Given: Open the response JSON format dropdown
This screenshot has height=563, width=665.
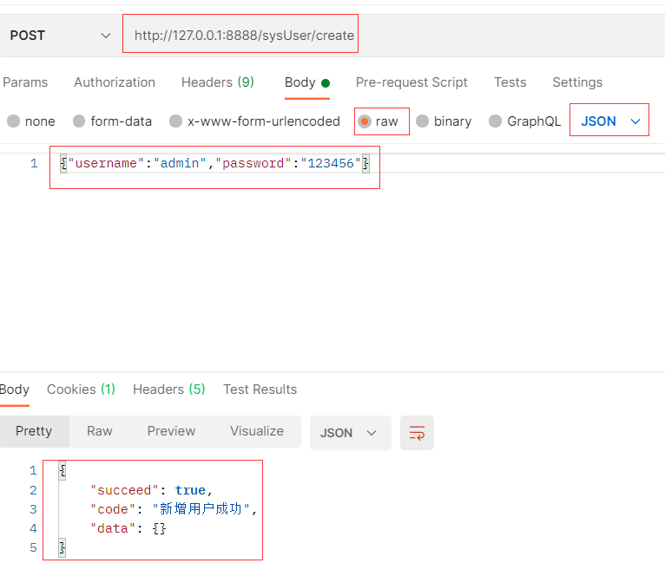Looking at the screenshot, I should (x=351, y=433).
